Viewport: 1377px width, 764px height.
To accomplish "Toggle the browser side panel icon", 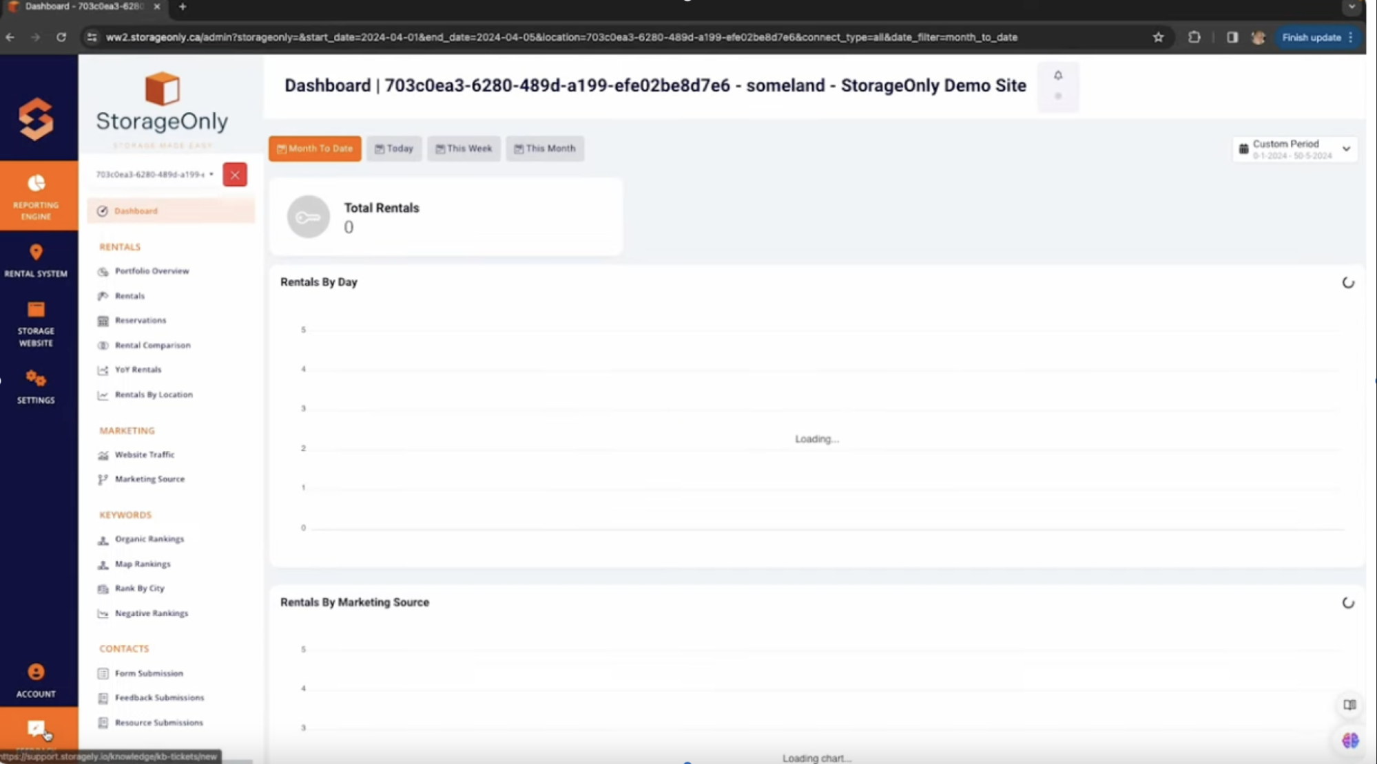I will click(1232, 37).
